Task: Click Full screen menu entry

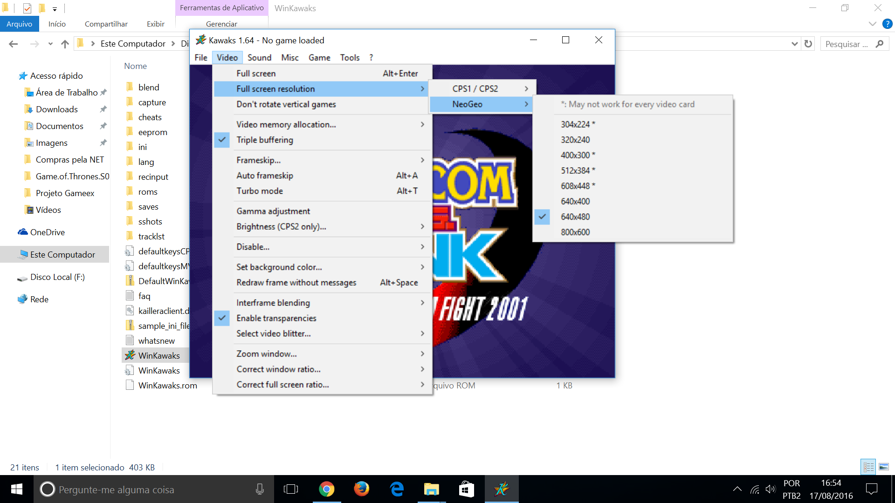Action: point(322,73)
